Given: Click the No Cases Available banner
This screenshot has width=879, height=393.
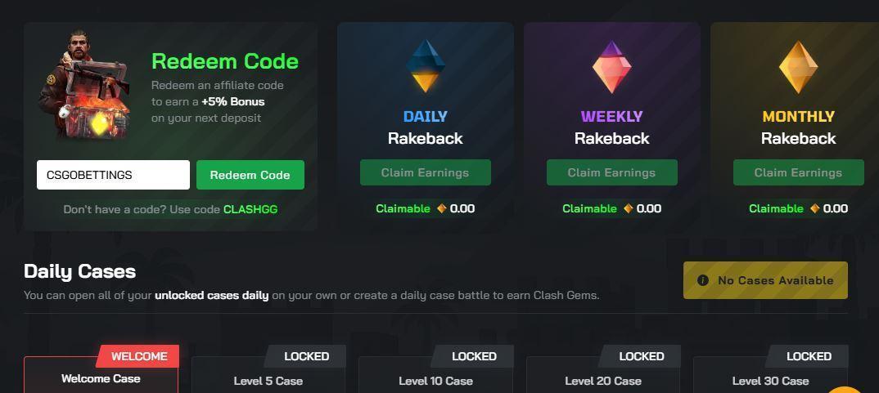Looking at the screenshot, I should coord(765,280).
